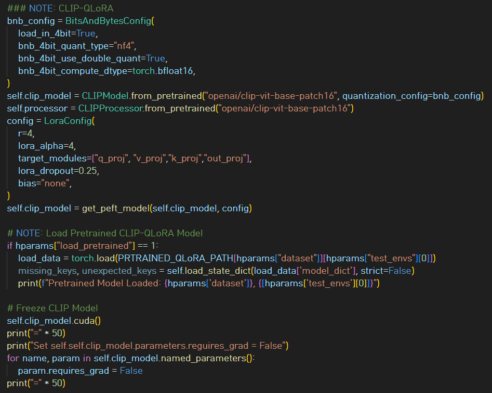Click the comment "### NOTE: CLIP-QLoRA"
The width and height of the screenshot is (492, 393).
(60, 8)
